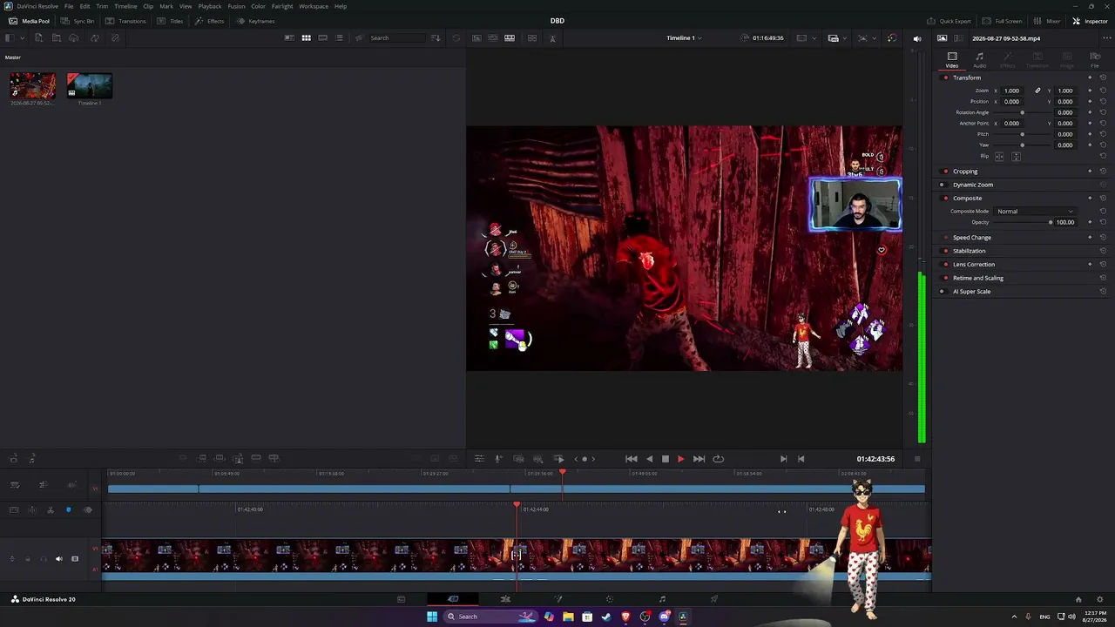1115x627 pixels.
Task: Open the Media Pool panel
Action: pos(29,21)
